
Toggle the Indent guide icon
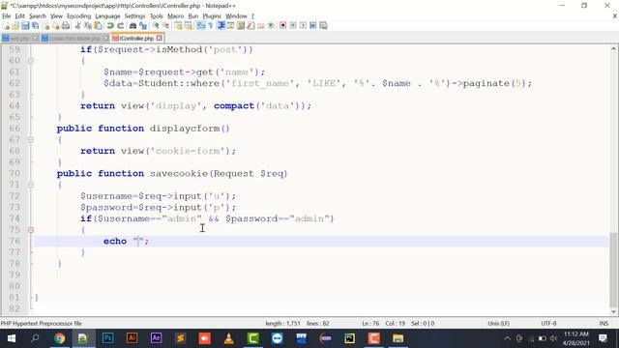221,26
